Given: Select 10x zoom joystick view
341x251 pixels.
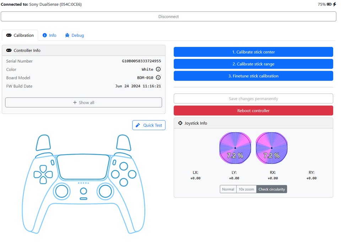Looking at the screenshot, I should coord(246,189).
